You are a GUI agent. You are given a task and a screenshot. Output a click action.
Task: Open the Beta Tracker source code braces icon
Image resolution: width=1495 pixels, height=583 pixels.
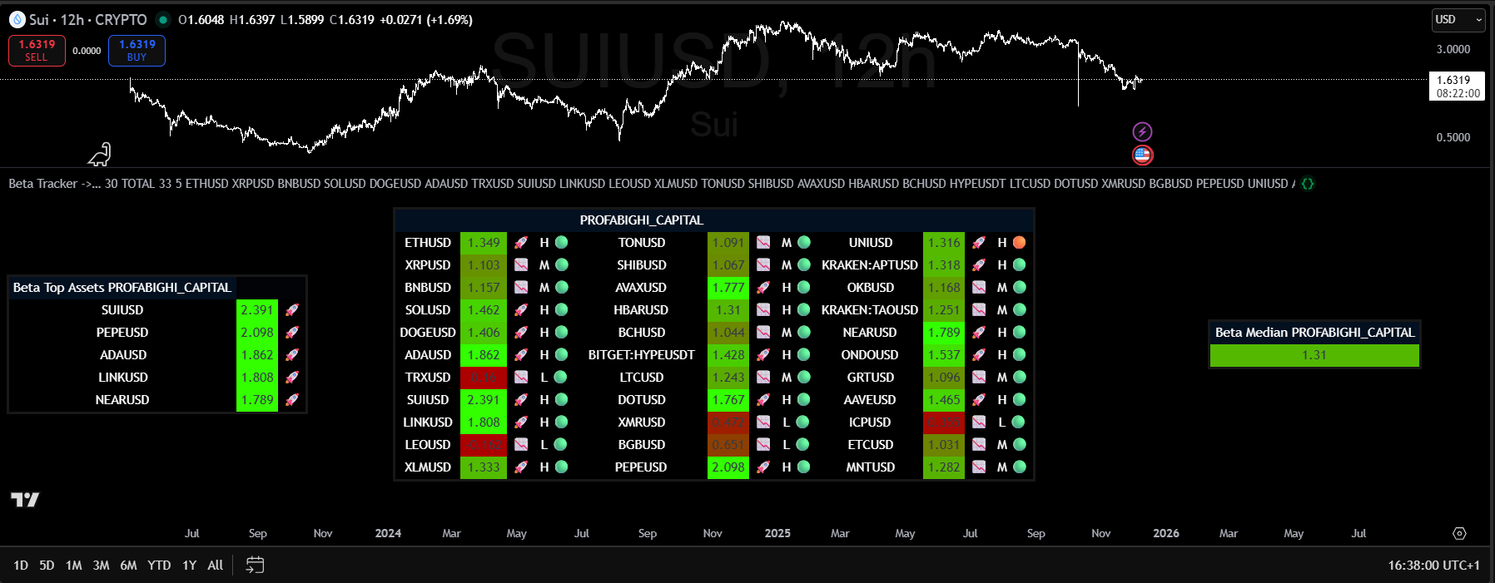(x=1308, y=184)
